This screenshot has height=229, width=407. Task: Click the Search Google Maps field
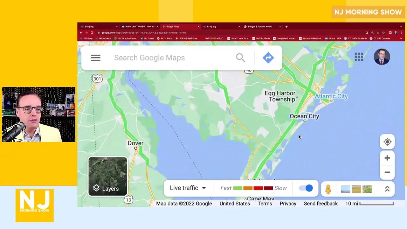tap(172, 58)
